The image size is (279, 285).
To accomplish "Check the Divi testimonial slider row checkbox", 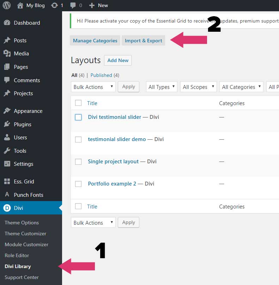I will tap(78, 117).
